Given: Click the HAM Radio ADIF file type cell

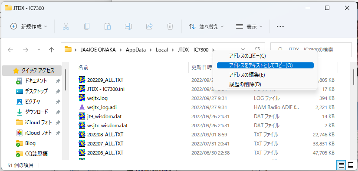Looking at the screenshot, I should tap(276, 107).
